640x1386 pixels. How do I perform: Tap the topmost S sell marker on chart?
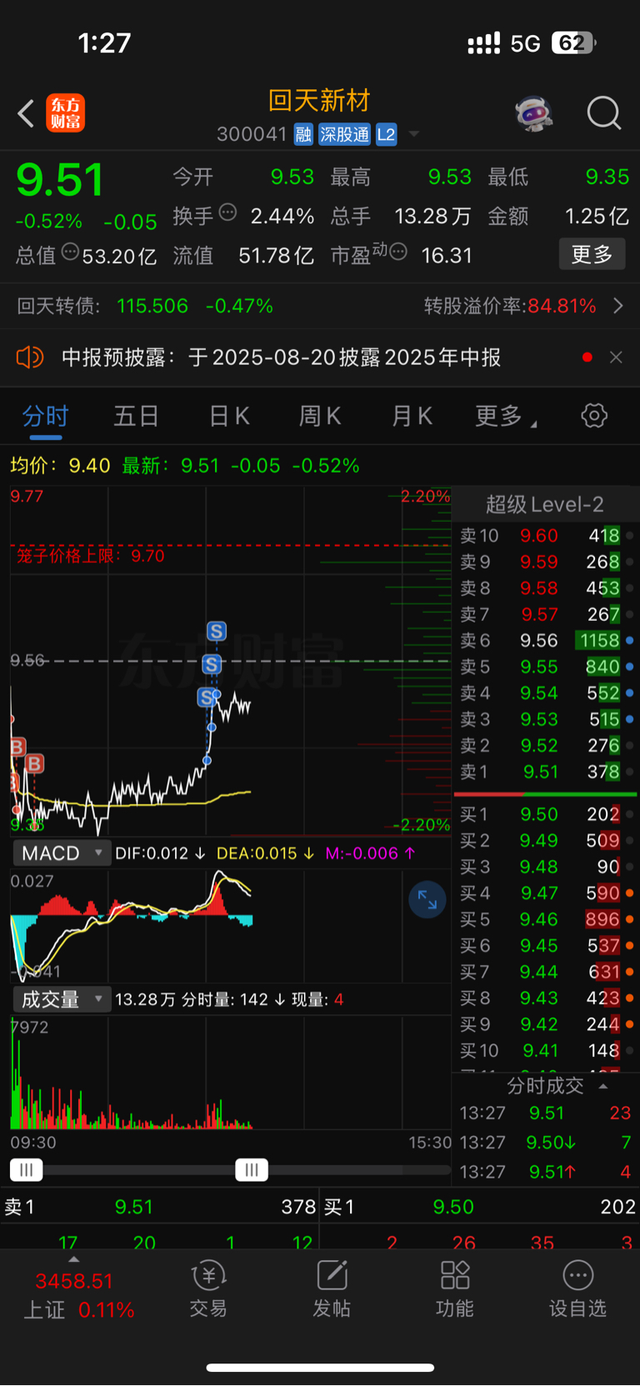pyautogui.click(x=217, y=631)
